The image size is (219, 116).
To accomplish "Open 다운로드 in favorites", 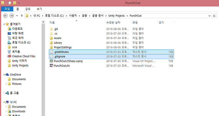I will click(17, 29).
